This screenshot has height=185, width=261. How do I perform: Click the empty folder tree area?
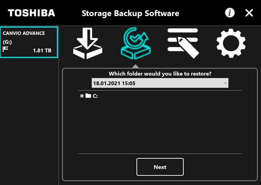160,127
